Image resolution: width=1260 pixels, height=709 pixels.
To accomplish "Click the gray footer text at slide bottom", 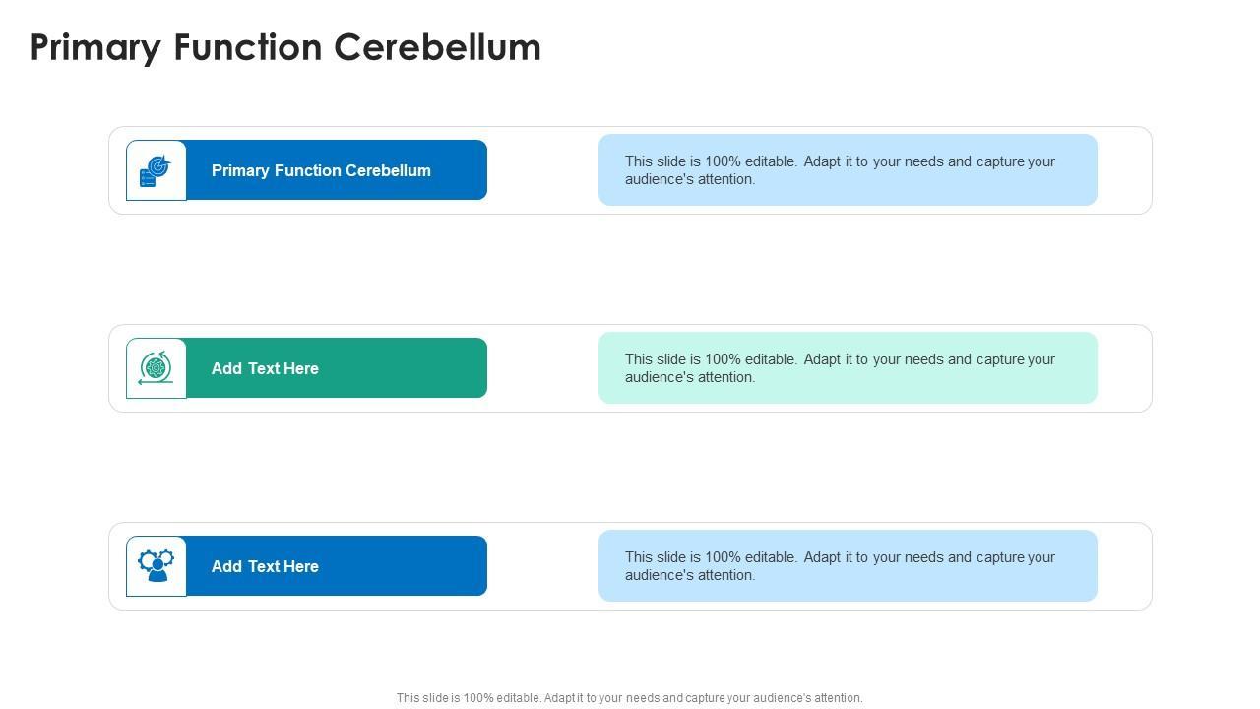I will click(x=629, y=698).
